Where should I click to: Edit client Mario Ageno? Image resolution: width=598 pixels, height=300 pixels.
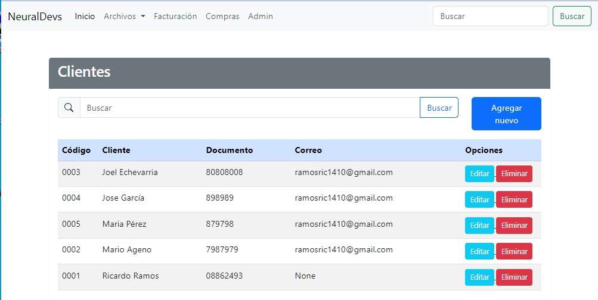click(479, 251)
